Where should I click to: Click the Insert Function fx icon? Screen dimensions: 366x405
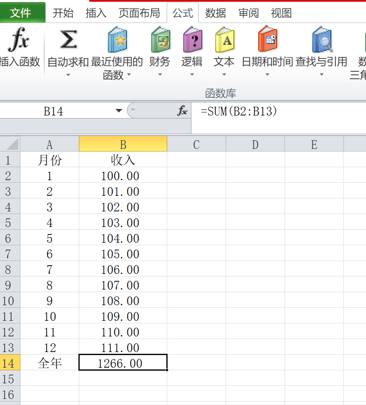[x=18, y=40]
